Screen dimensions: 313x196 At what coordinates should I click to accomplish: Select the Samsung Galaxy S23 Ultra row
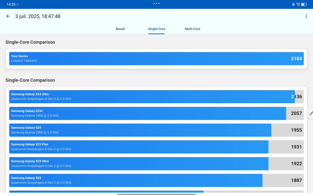tap(156, 164)
